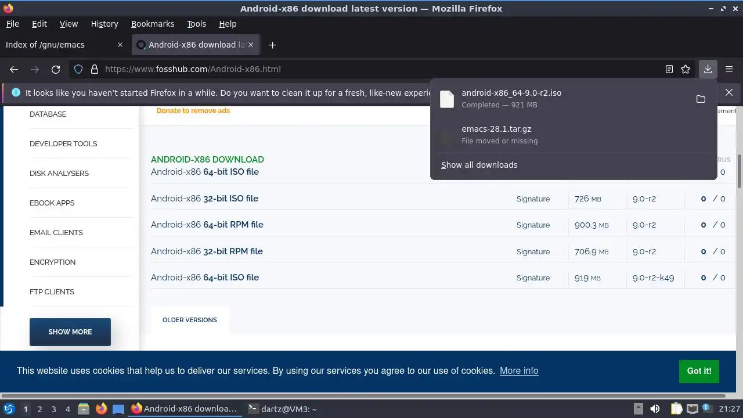Download Android-x86 32-bit RPM file
Screen dimensions: 743x418
point(207,251)
